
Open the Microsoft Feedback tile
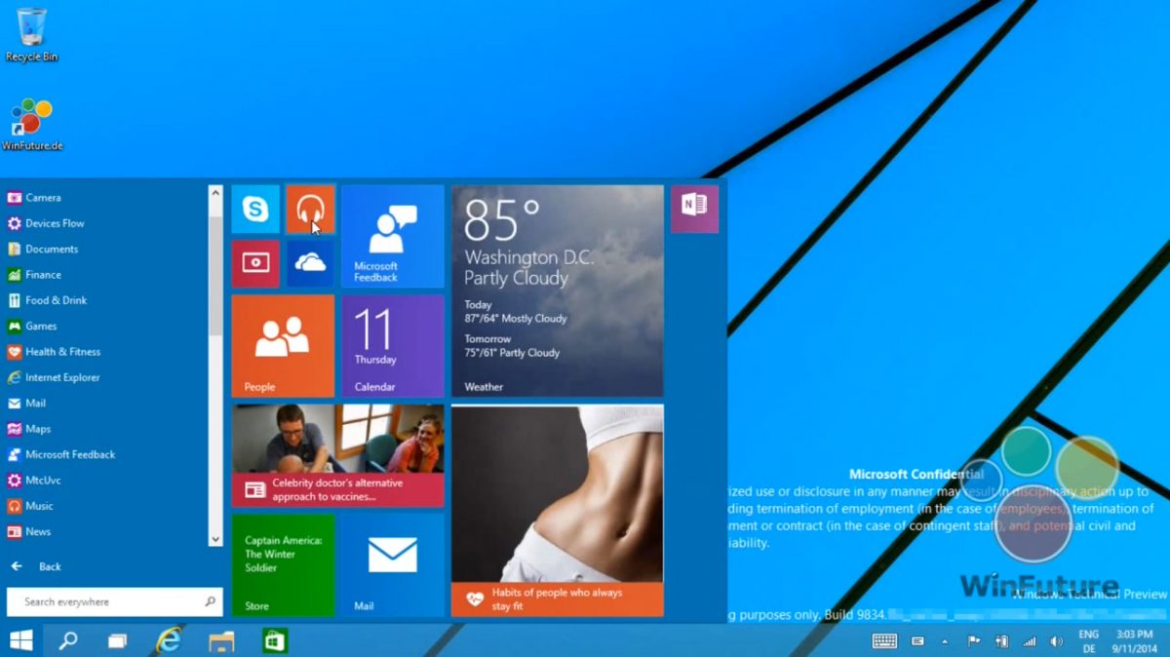[391, 236]
